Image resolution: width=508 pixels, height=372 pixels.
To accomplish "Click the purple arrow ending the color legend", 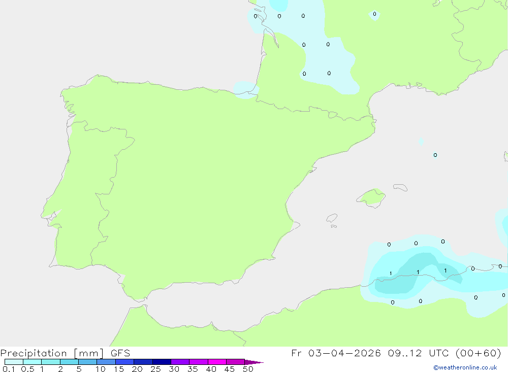I will click(254, 362).
